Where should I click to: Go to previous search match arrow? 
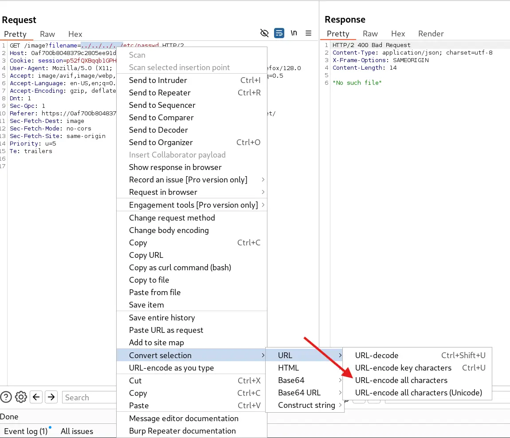coord(36,397)
